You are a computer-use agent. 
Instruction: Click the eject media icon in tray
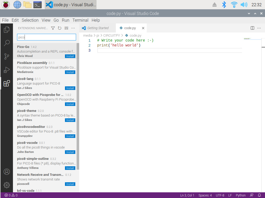[215, 5]
